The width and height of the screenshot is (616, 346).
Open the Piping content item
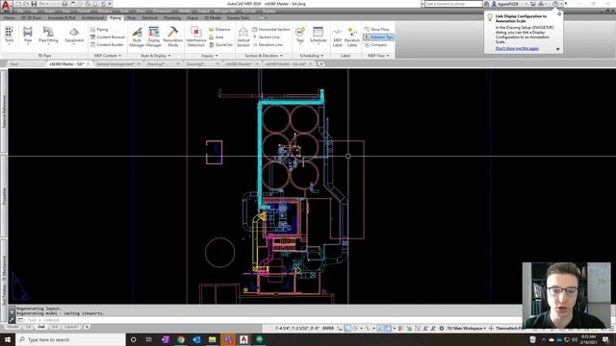click(x=99, y=30)
